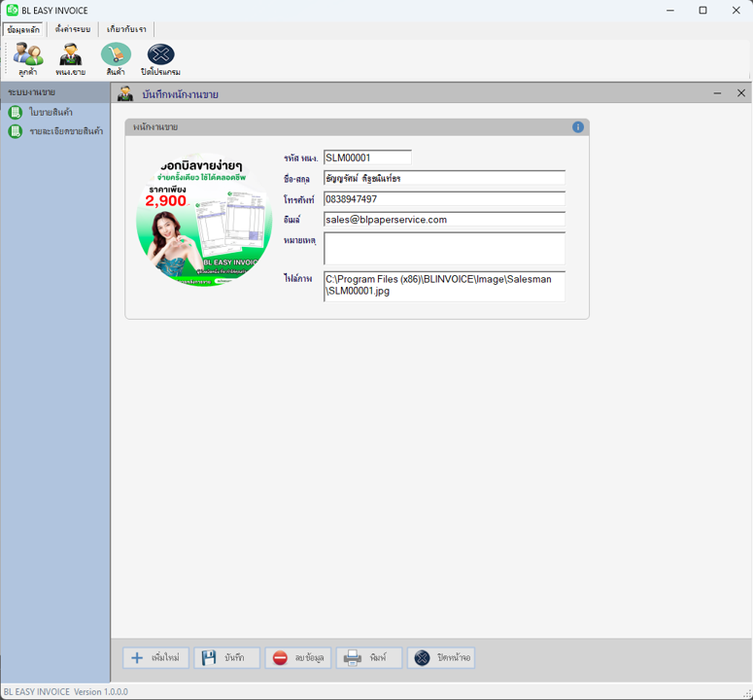Screen dimensions: 753x700
Task: Select the ข้อมูลหลัก tab
Action: (23, 29)
